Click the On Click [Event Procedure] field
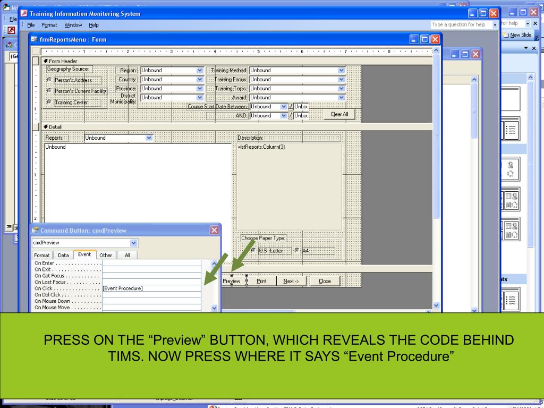Image resolution: width=544 pixels, height=408 pixels. [151, 288]
